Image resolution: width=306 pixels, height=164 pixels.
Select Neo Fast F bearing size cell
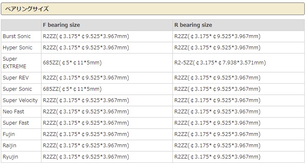[x=107, y=112]
